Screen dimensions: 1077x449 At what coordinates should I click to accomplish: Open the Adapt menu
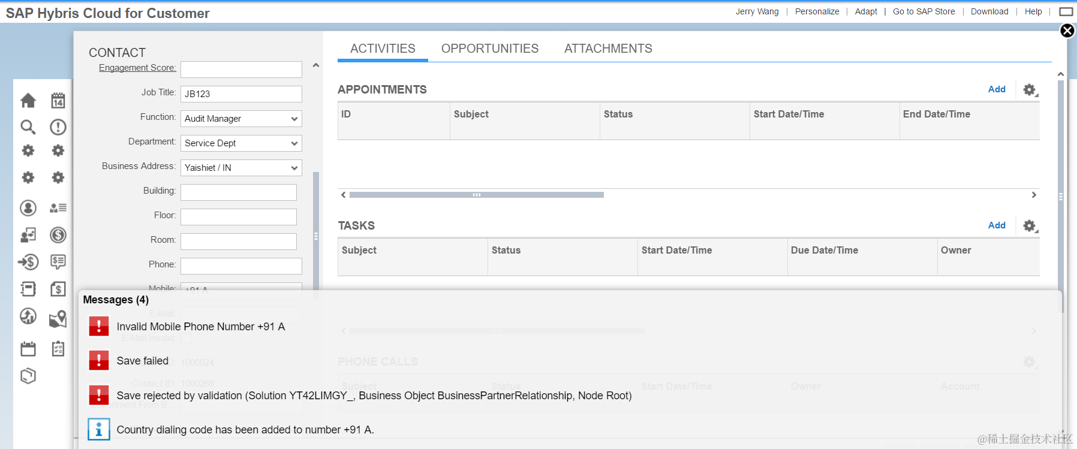(x=866, y=11)
